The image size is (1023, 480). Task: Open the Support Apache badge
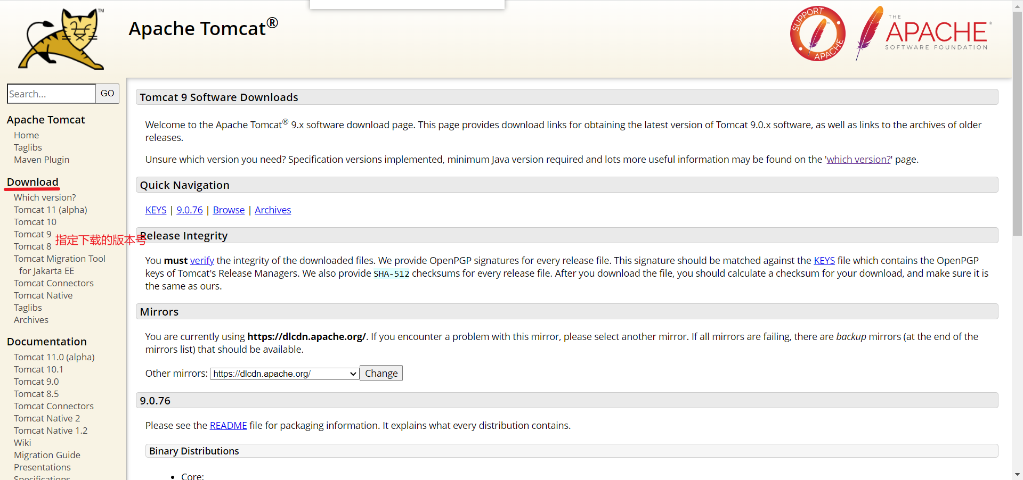pyautogui.click(x=817, y=34)
